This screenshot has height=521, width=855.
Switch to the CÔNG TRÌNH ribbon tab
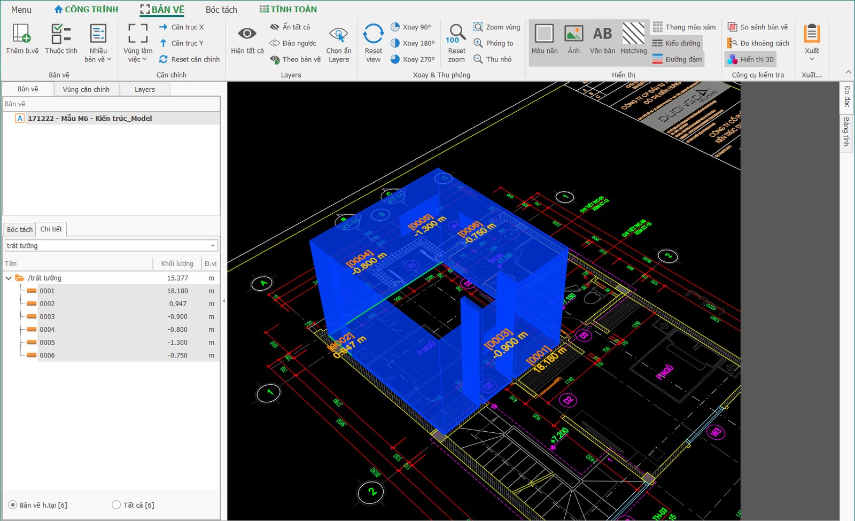pyautogui.click(x=86, y=10)
